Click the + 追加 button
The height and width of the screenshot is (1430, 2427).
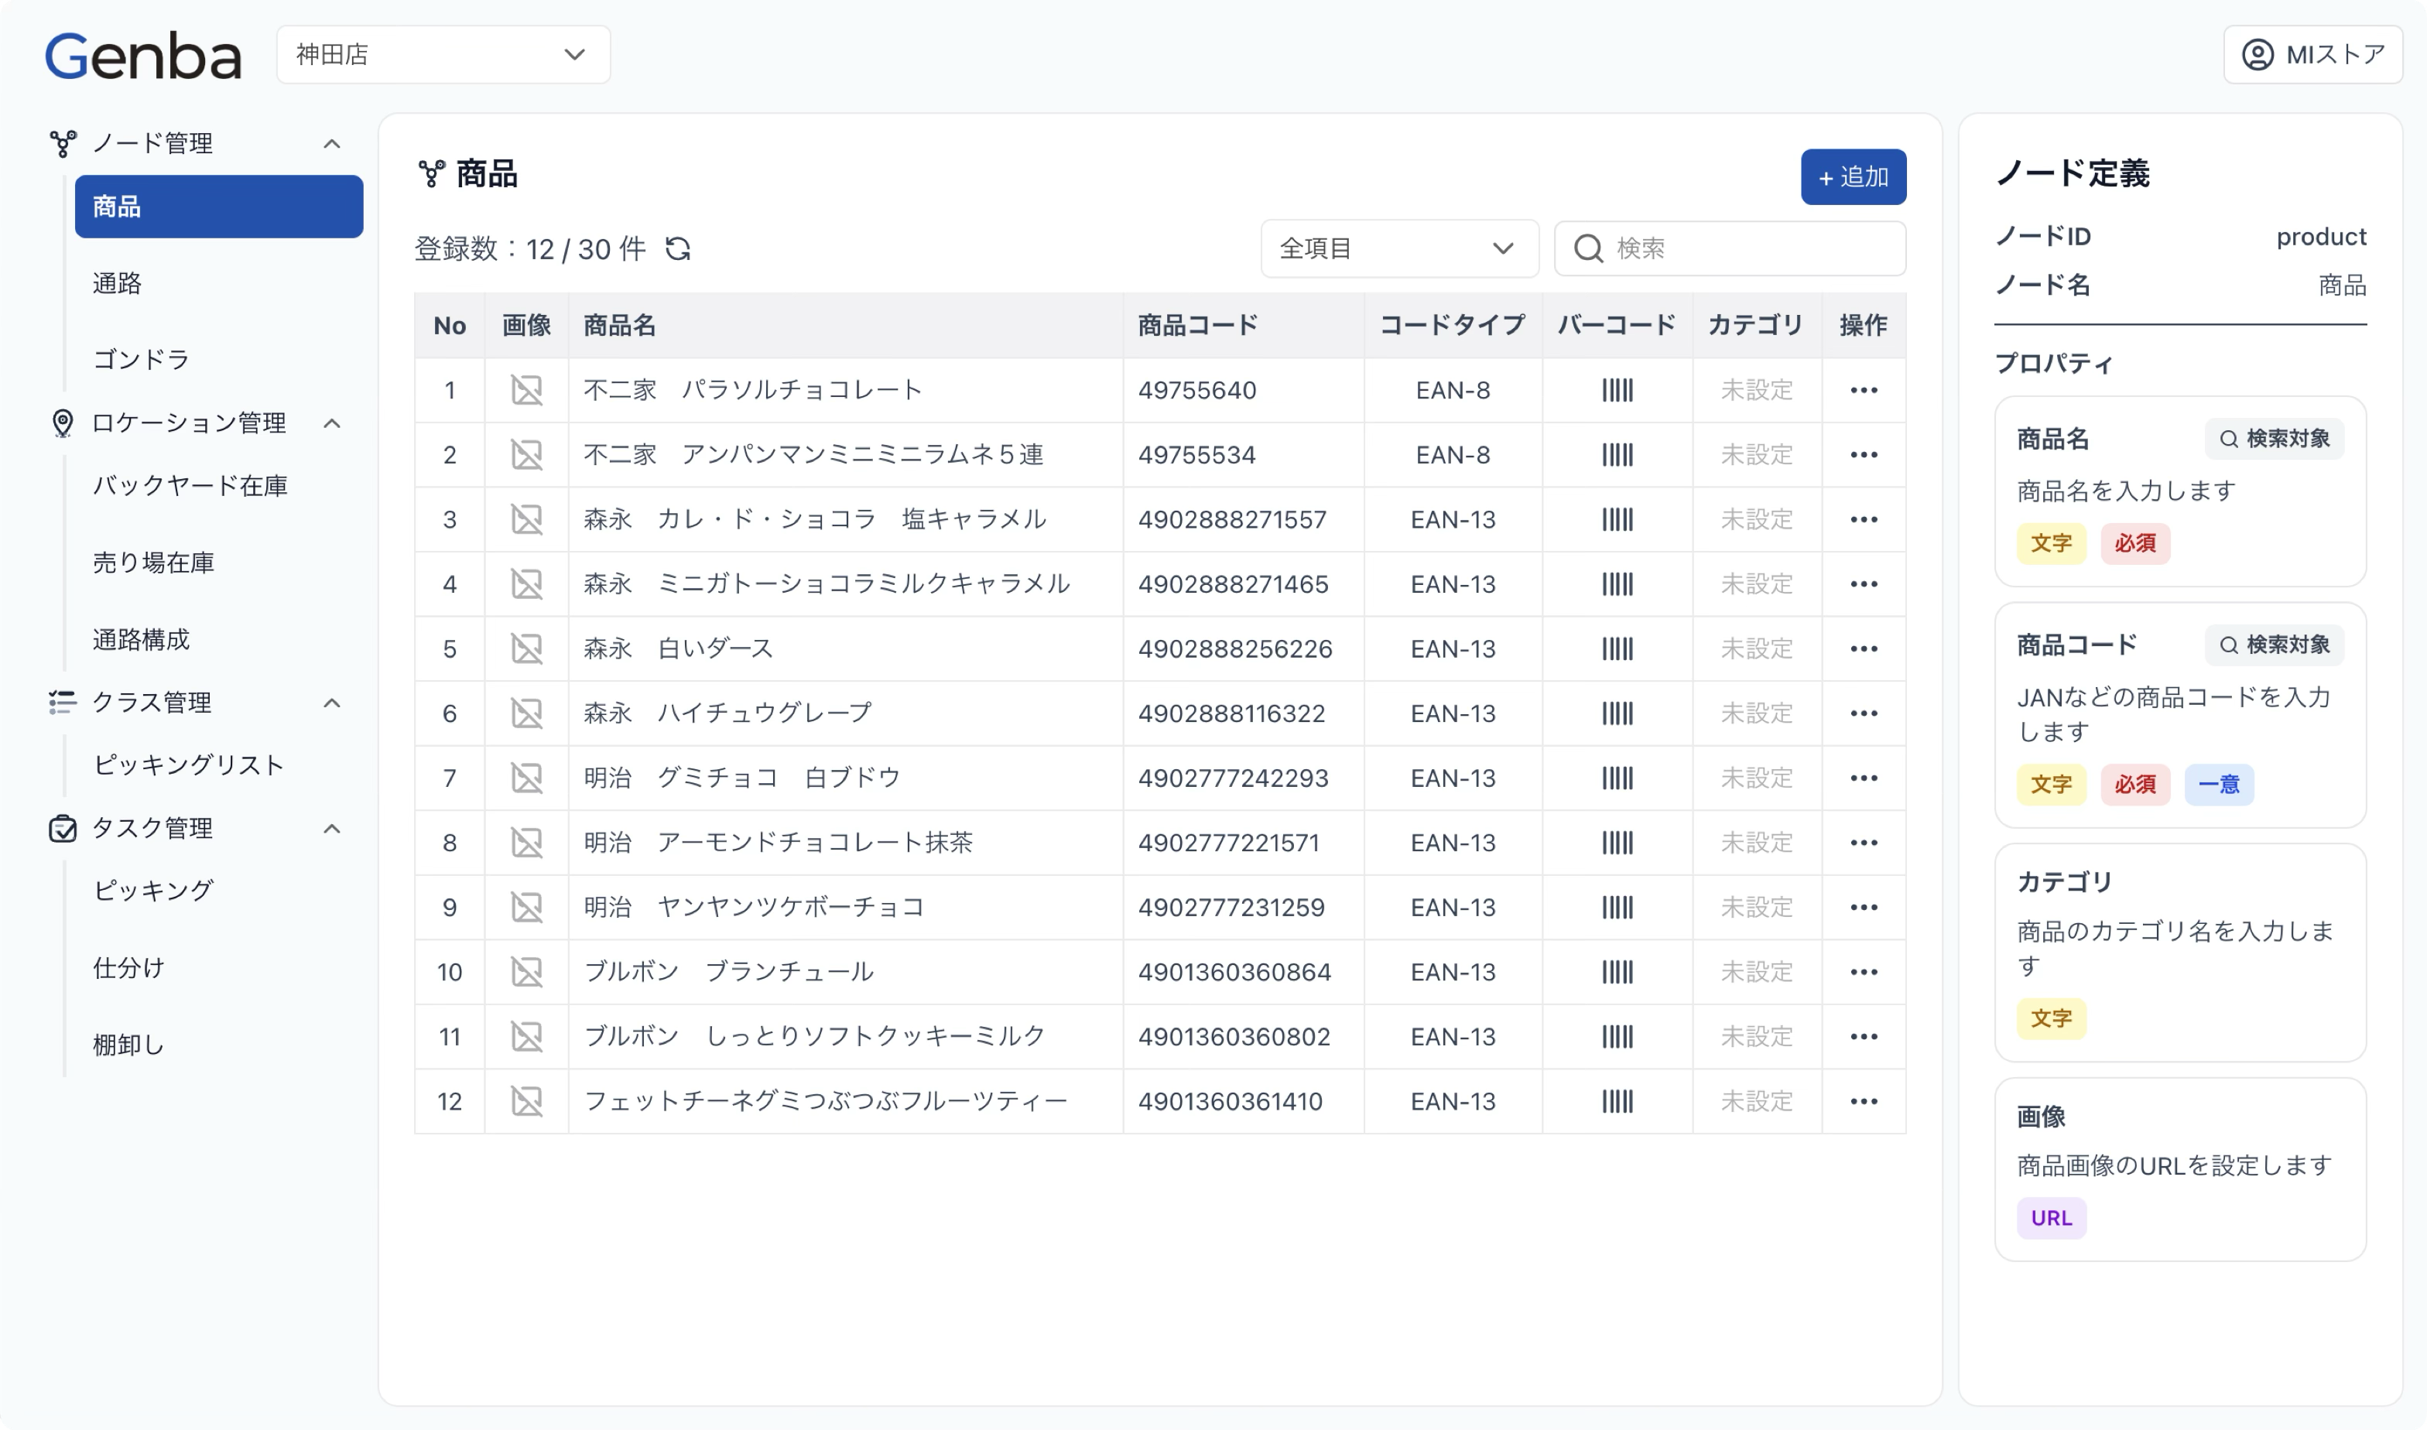(1853, 176)
